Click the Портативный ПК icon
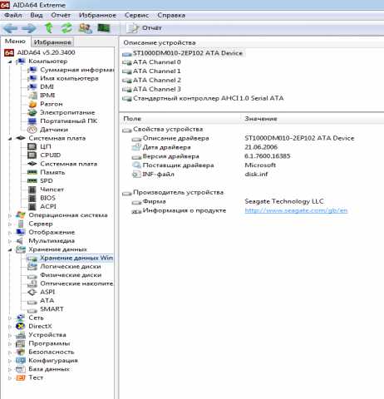 (32, 121)
